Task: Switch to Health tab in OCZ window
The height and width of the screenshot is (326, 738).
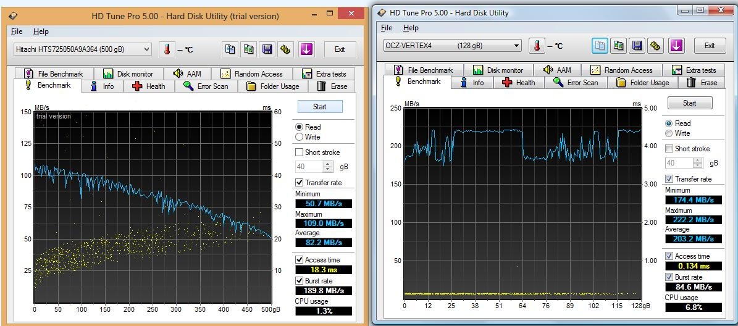Action: point(519,82)
